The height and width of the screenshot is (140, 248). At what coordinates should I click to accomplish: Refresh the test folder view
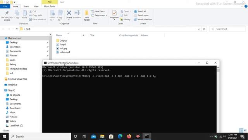tap(204, 29)
